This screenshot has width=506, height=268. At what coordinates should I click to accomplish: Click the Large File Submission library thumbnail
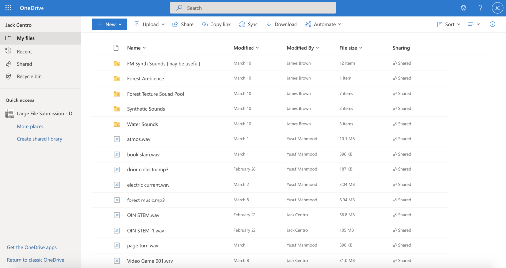tap(10, 114)
